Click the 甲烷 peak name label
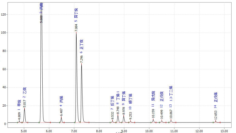The image size is (236, 133). pos(19,103)
